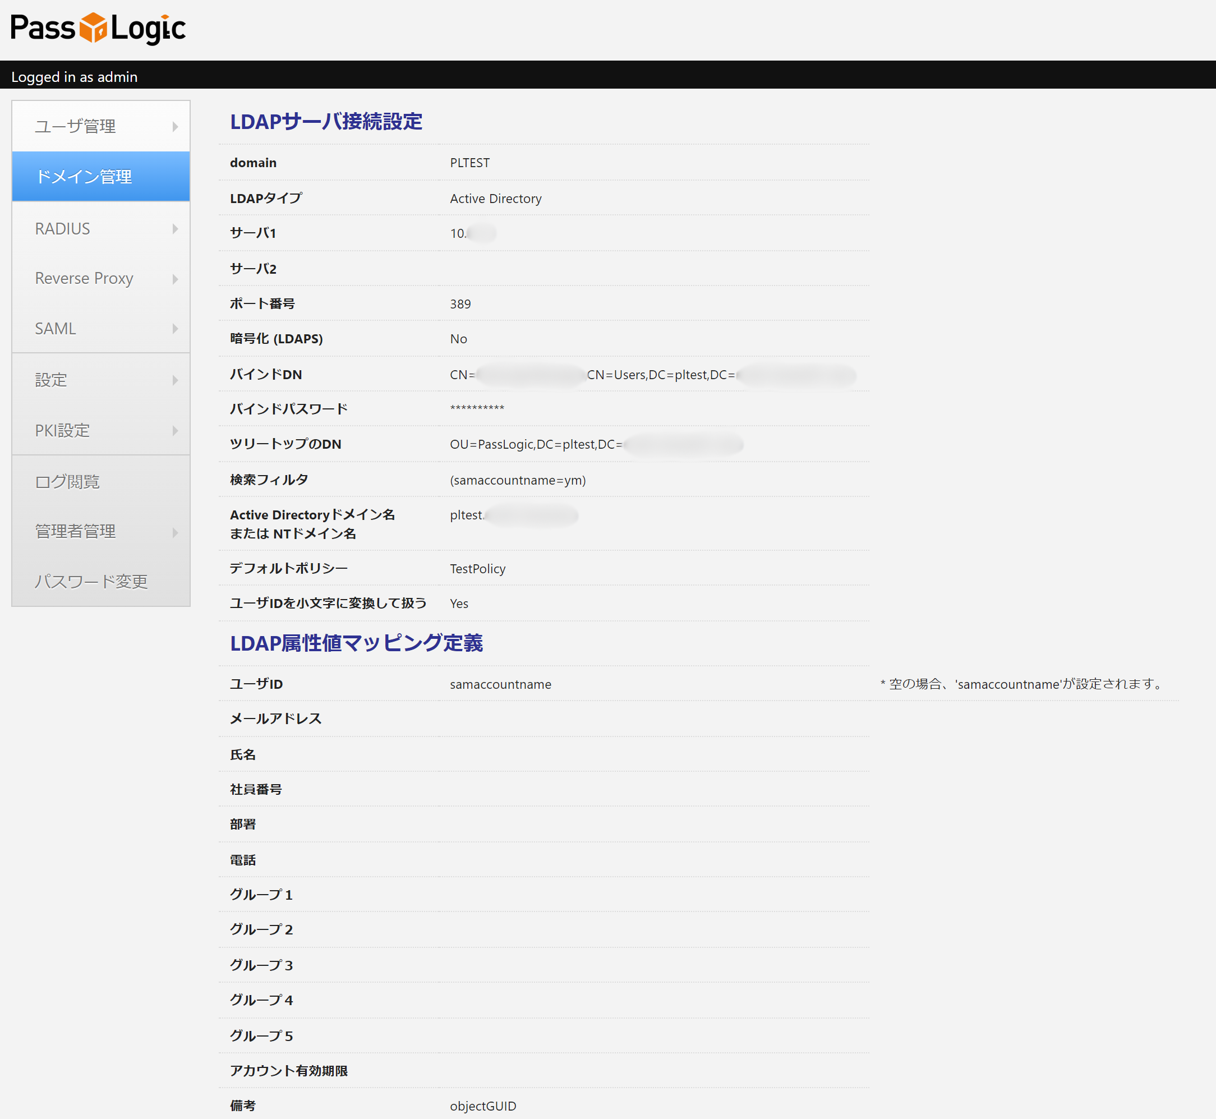Expand arrow beside ユーザ管理 menu
Image resolution: width=1216 pixels, height=1119 pixels.
175,127
